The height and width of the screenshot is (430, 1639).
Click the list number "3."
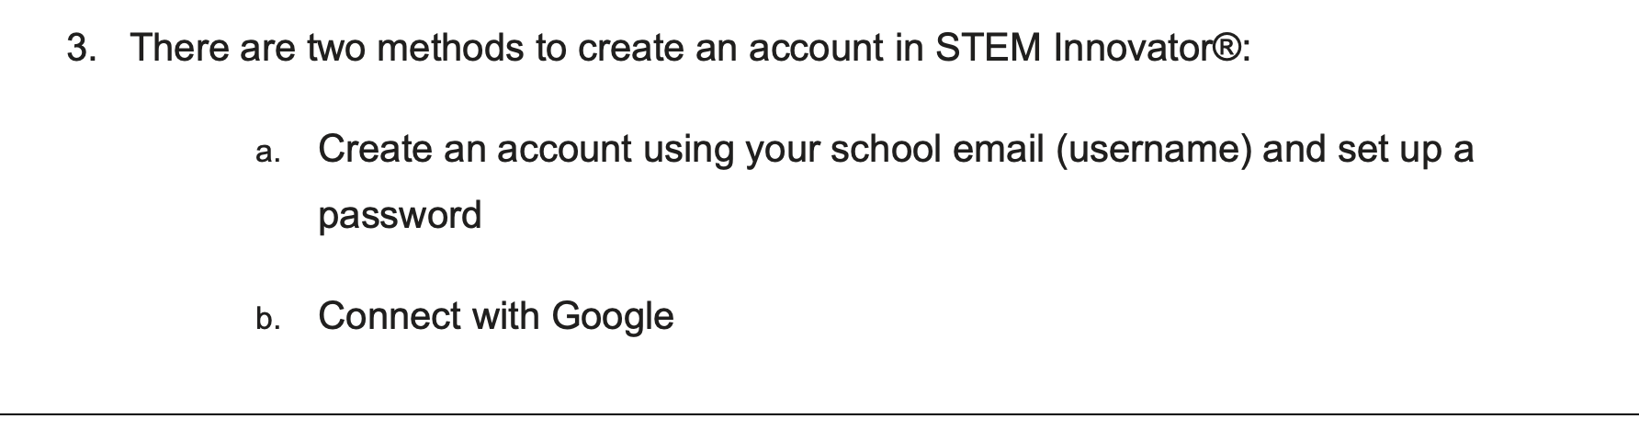point(82,48)
